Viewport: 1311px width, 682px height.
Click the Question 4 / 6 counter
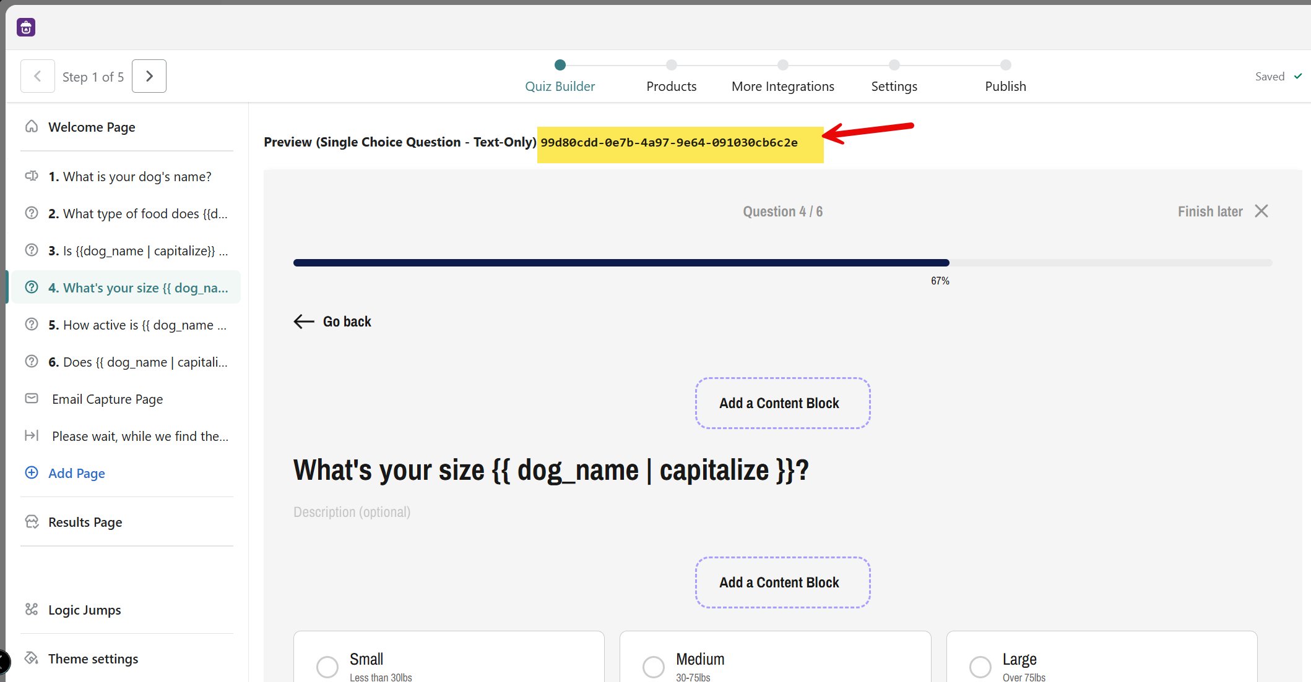[x=782, y=211]
